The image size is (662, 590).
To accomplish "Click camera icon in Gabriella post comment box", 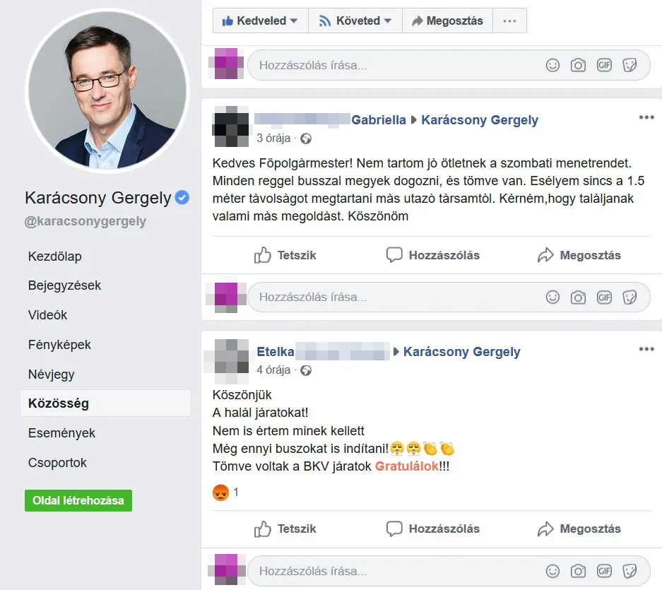I will (578, 297).
